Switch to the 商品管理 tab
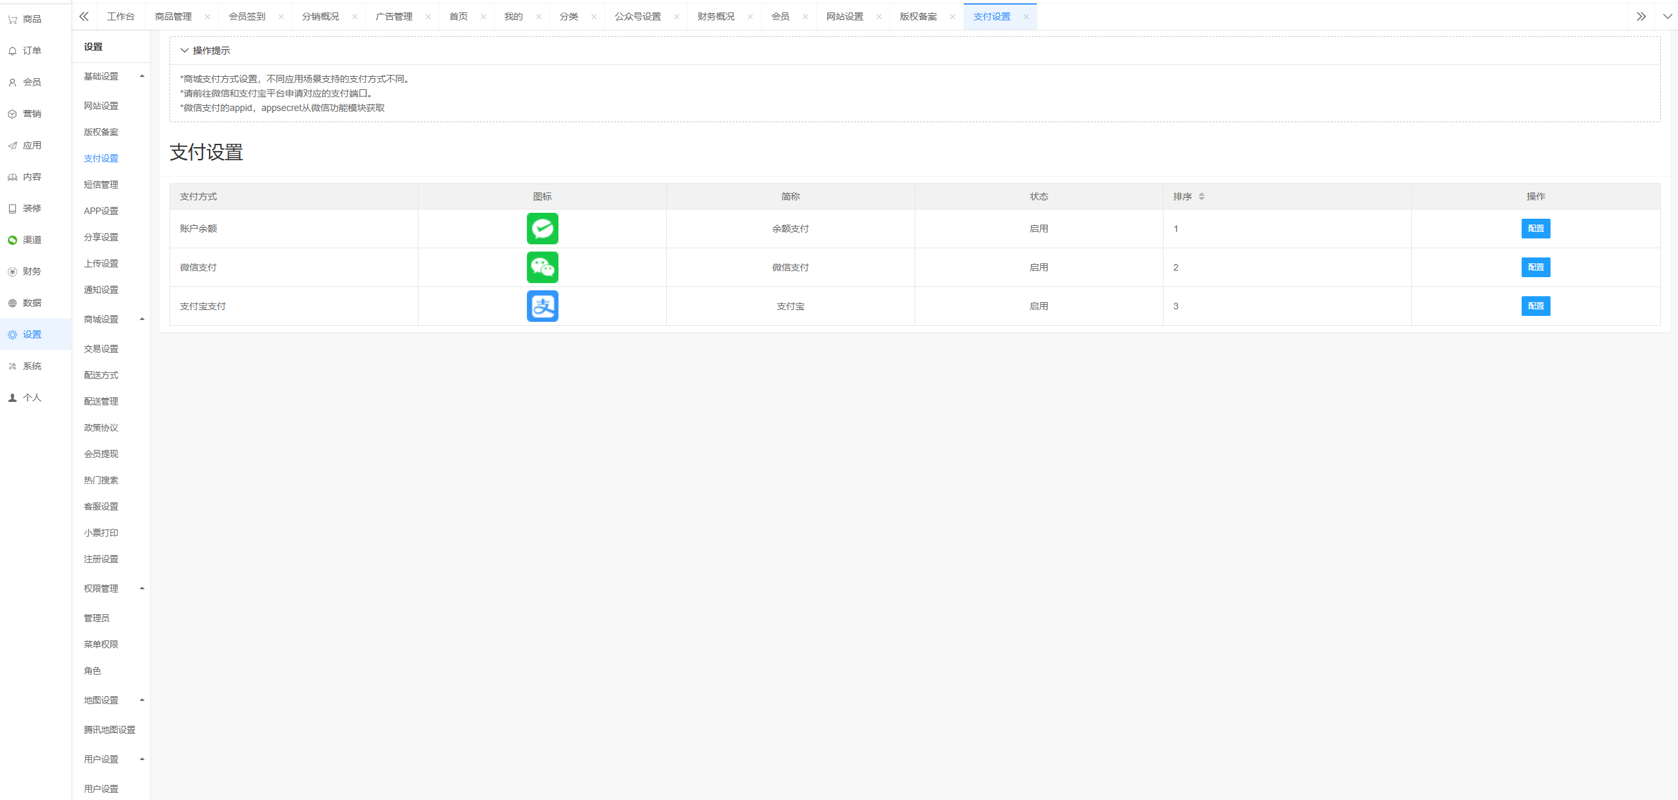The width and height of the screenshot is (1678, 800). 173,16
